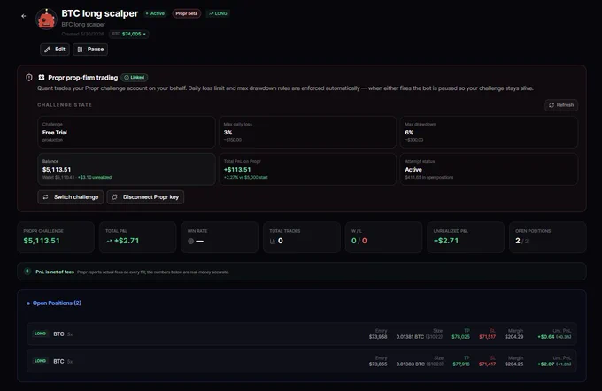Click the trend icon in Total P&L stat
The height and width of the screenshot is (391, 602).
pyautogui.click(x=109, y=241)
